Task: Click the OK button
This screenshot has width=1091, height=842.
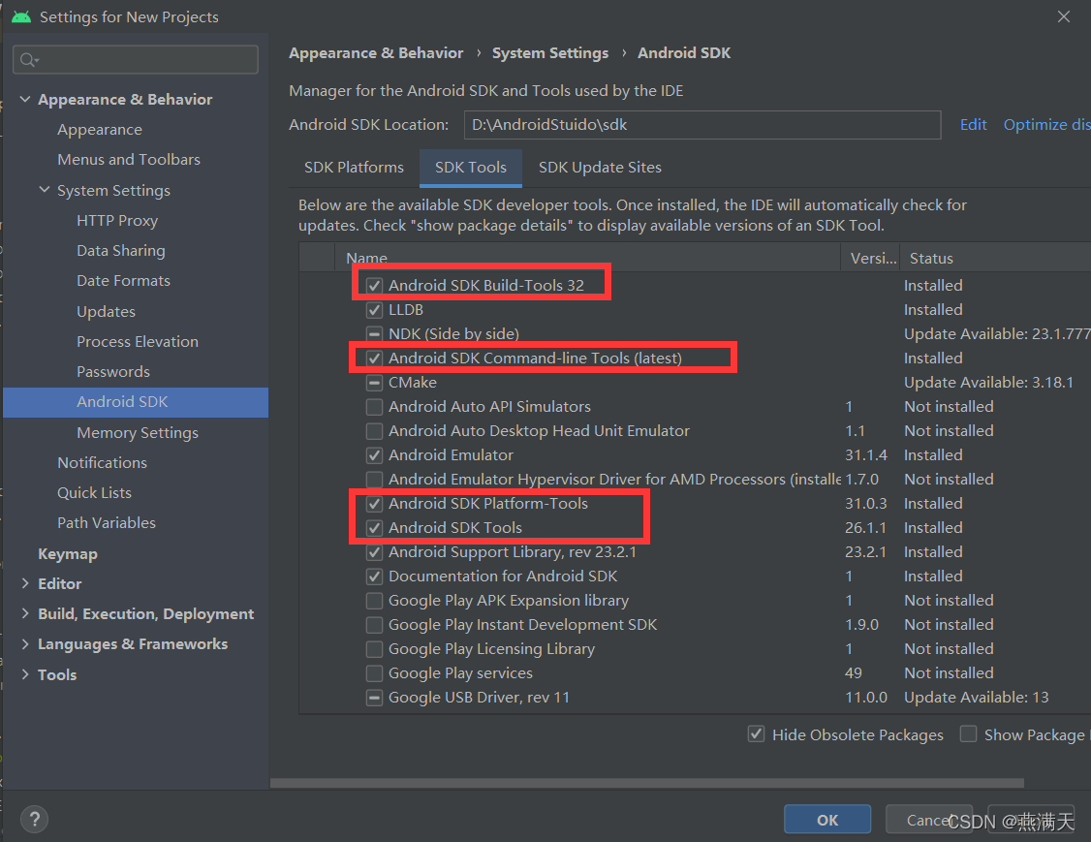Action: pyautogui.click(x=826, y=819)
